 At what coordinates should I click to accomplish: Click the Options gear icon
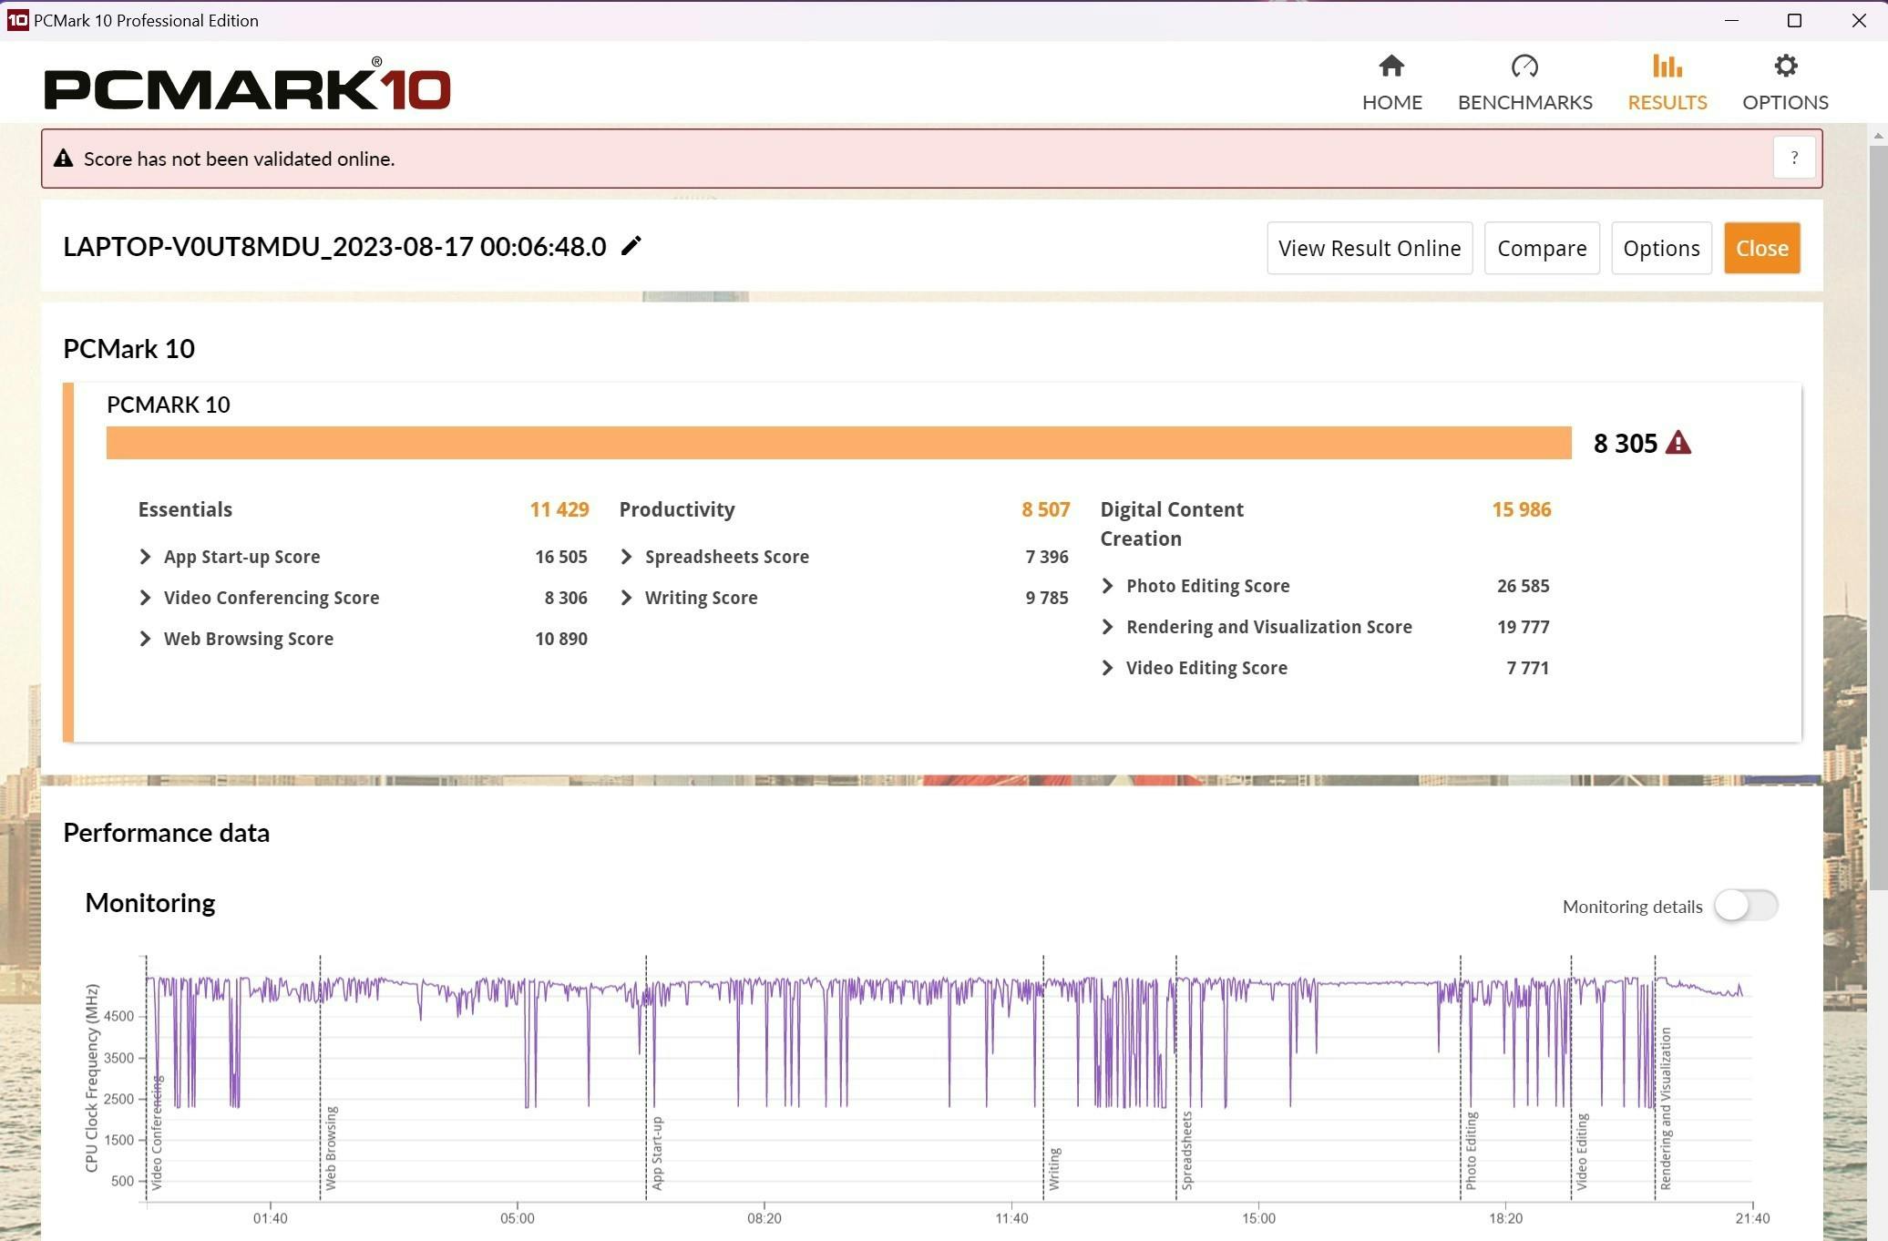[x=1785, y=66]
